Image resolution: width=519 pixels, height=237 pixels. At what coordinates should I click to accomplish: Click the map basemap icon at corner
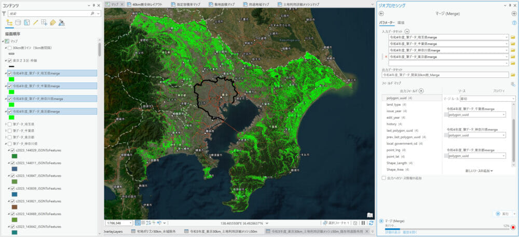click(370, 215)
